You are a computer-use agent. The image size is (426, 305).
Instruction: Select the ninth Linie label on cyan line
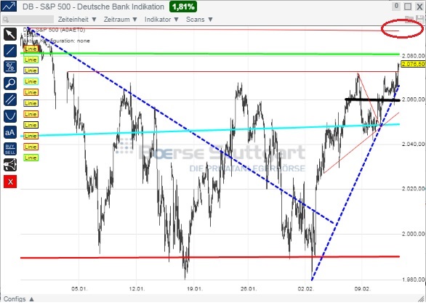point(31,136)
